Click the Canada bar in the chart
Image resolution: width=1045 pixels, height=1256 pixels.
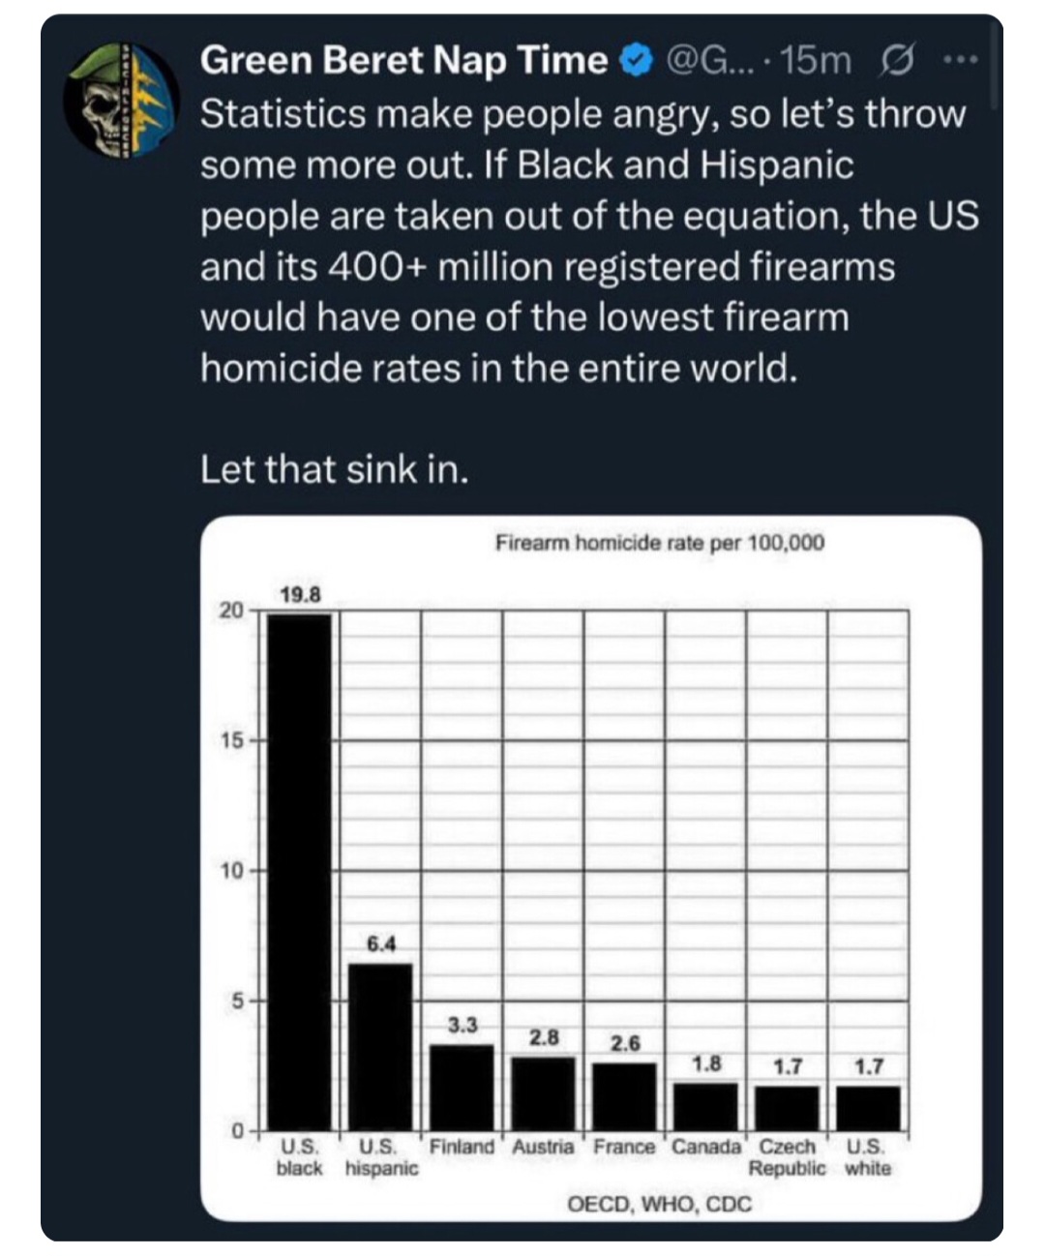click(705, 1106)
